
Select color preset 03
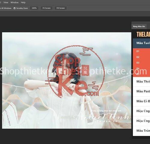(x=142, y=63)
